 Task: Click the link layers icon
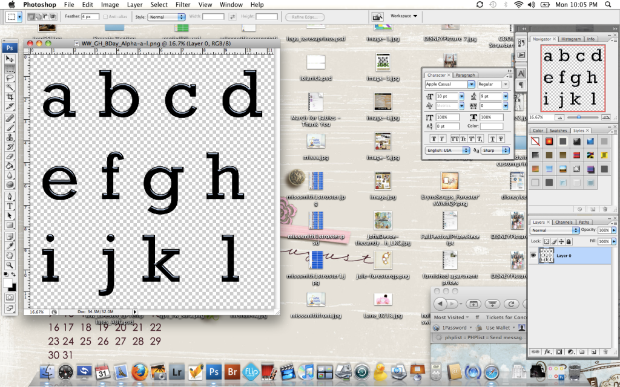coord(536,351)
